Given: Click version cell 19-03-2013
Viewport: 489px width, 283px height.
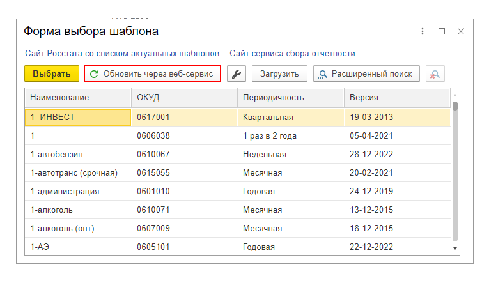Looking at the screenshot, I should [x=398, y=117].
